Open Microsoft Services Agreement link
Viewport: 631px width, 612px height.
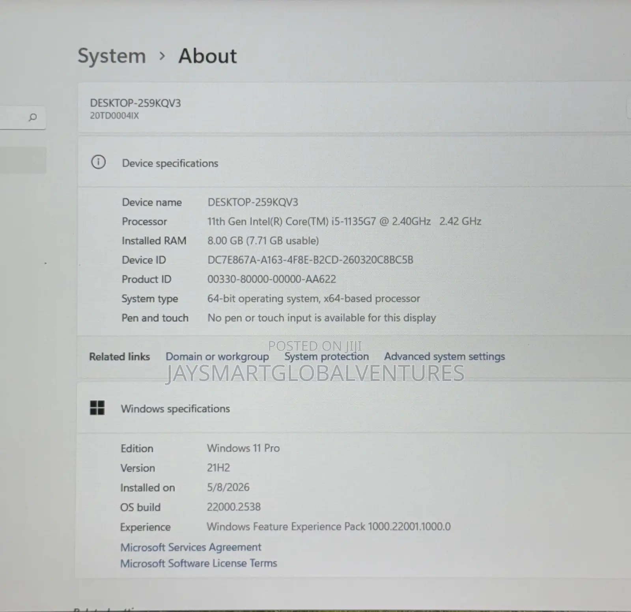(191, 547)
